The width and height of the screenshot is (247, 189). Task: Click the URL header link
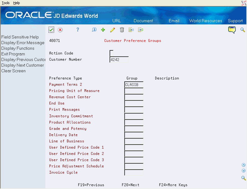(116, 21)
